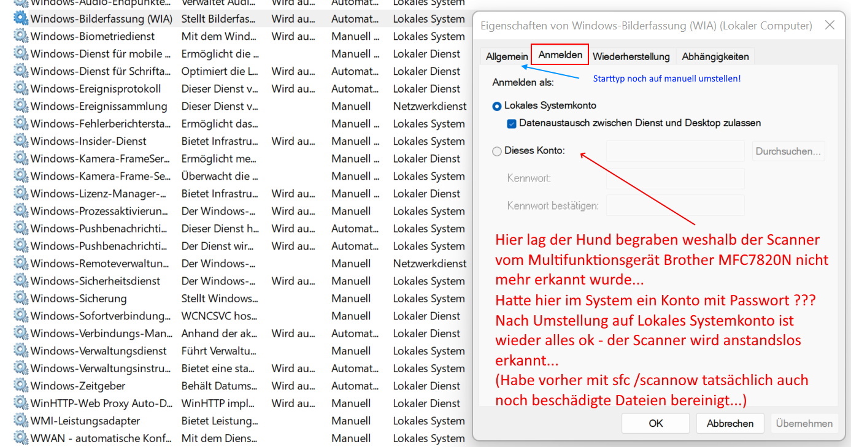Click gear icon next to Windows-Sicherheitsdienst
Viewport: 851px width, 447px height.
[x=21, y=281]
